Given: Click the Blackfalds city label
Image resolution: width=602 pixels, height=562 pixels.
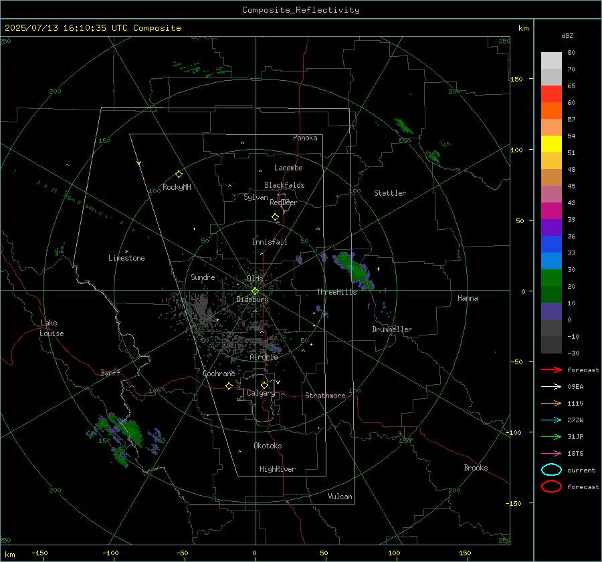Looking at the screenshot, I should point(284,185).
